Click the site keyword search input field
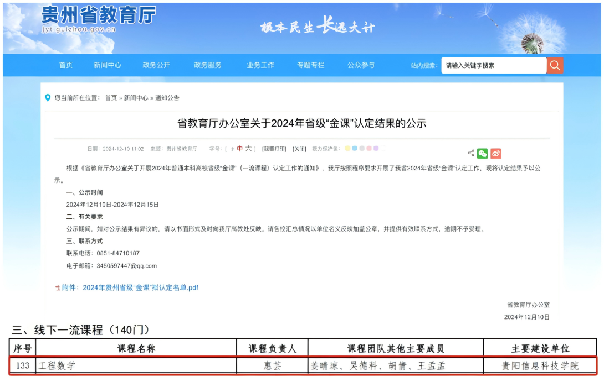Screen dimensions: 604x382 (x=493, y=65)
